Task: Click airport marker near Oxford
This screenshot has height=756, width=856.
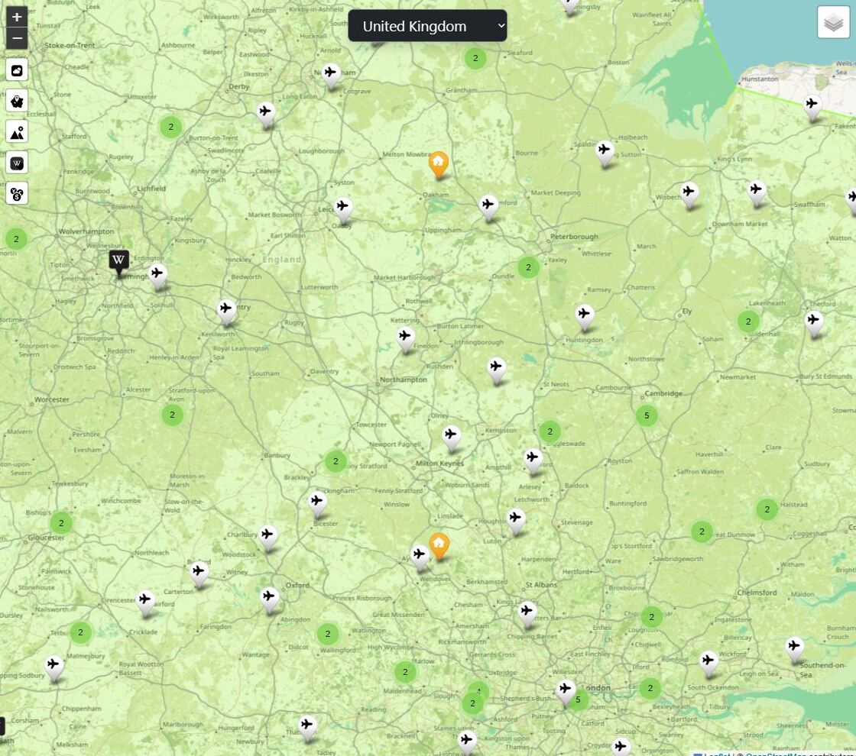Action: [x=269, y=599]
